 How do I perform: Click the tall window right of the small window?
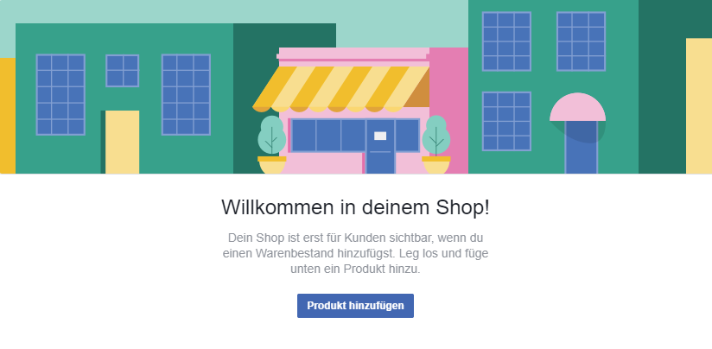[x=186, y=95]
